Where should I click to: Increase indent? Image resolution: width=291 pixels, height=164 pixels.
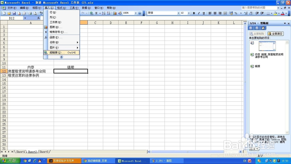tap(262, 13)
